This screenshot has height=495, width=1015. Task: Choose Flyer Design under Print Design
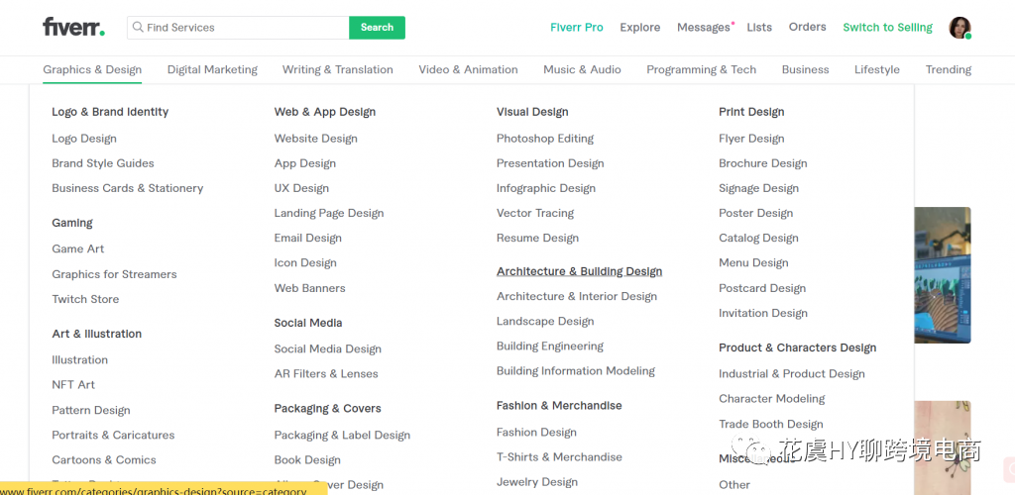[x=751, y=139]
